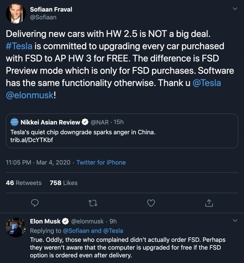Screen dimensions: 244x263
Task: Like the tweet with heart icon
Action: tap(151, 202)
